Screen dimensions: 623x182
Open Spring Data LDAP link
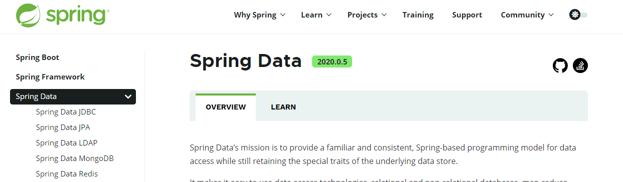(67, 143)
